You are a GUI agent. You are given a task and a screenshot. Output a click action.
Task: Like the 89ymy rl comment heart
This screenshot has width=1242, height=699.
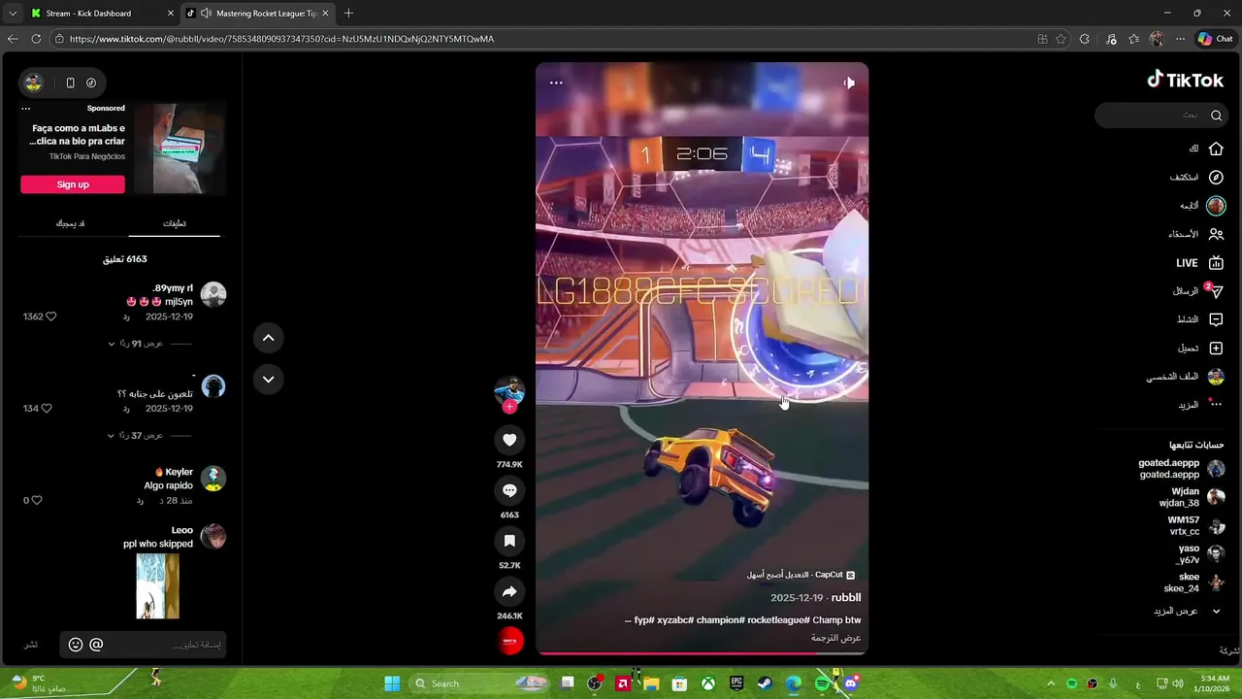(x=51, y=316)
